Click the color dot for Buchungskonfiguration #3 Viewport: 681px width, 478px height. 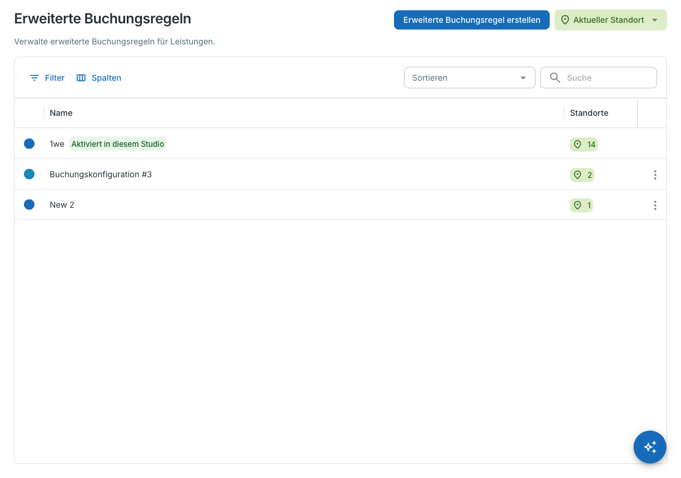tap(29, 174)
